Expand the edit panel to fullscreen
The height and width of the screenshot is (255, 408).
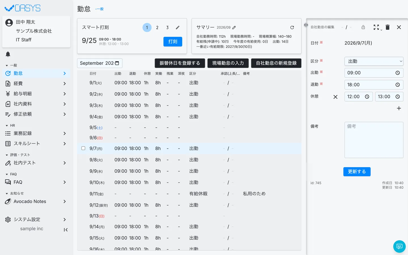tap(376, 27)
